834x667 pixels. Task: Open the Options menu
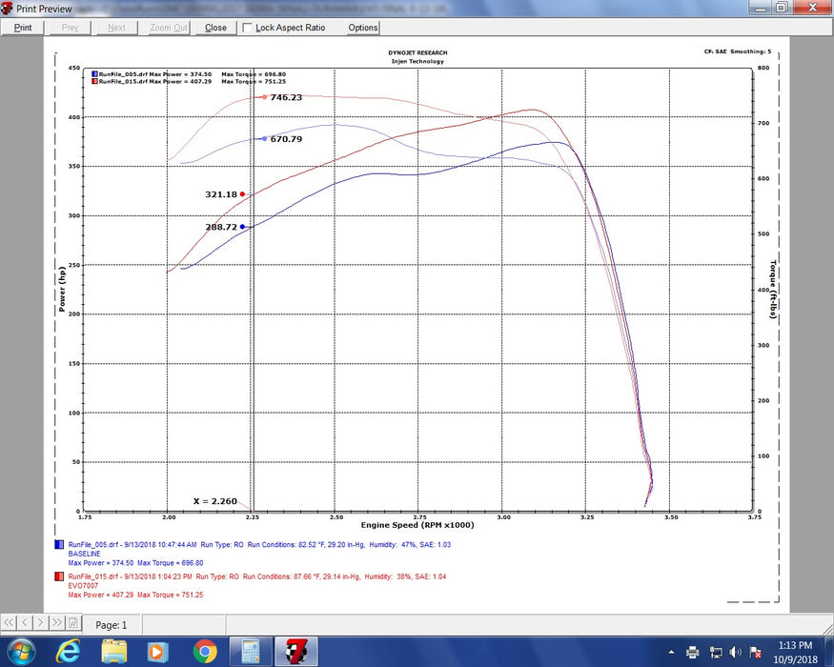point(362,28)
